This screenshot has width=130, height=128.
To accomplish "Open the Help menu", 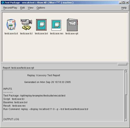I will click(124, 8).
